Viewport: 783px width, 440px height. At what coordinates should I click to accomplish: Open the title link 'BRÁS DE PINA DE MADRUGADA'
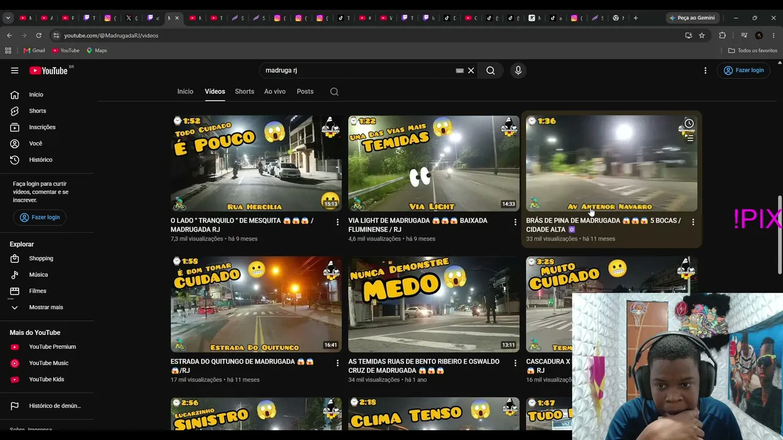(x=603, y=225)
